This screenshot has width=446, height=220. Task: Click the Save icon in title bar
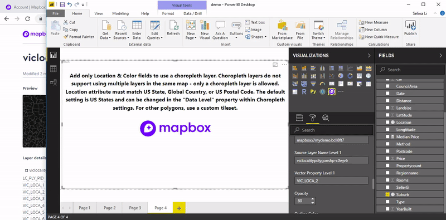coord(62,4)
